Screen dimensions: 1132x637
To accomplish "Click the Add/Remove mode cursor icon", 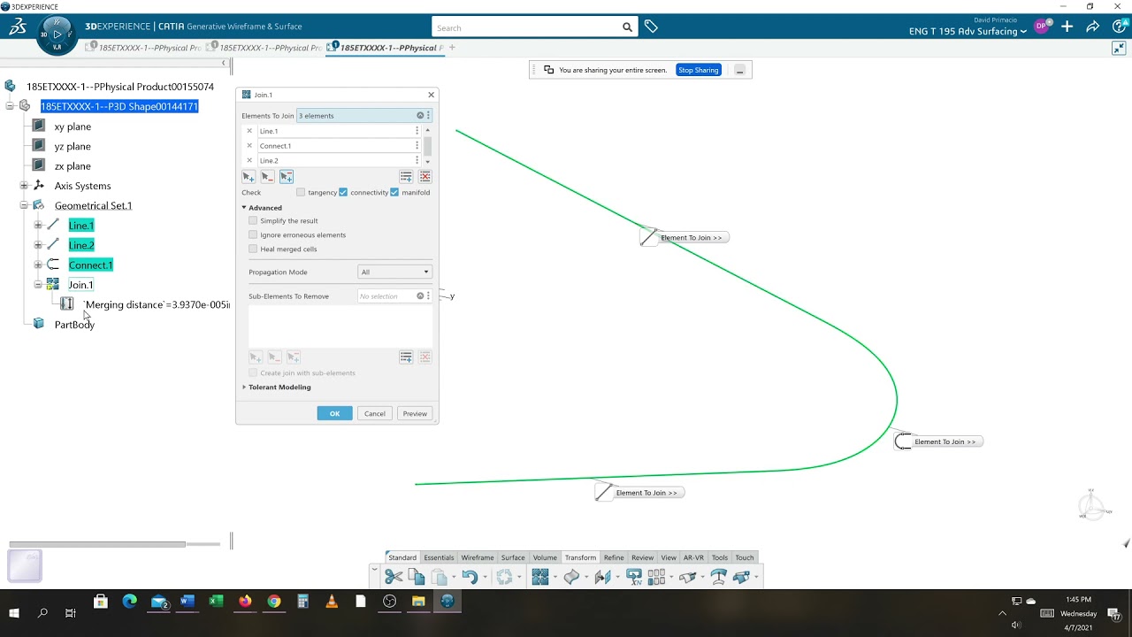I will [x=287, y=177].
